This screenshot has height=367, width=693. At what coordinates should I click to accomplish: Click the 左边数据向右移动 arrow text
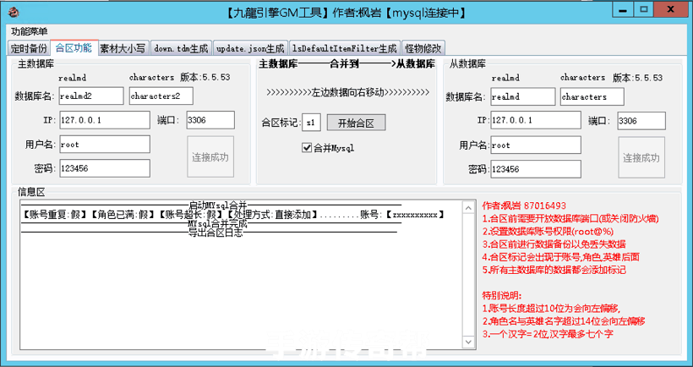(x=348, y=92)
